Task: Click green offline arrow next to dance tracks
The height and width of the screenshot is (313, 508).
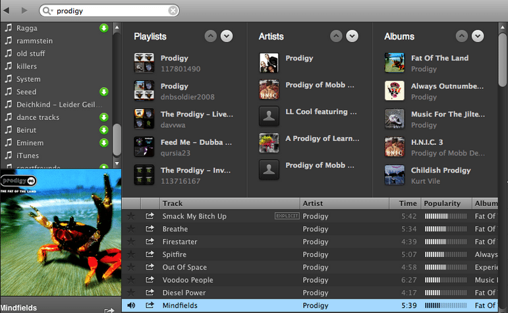Action: pos(103,117)
